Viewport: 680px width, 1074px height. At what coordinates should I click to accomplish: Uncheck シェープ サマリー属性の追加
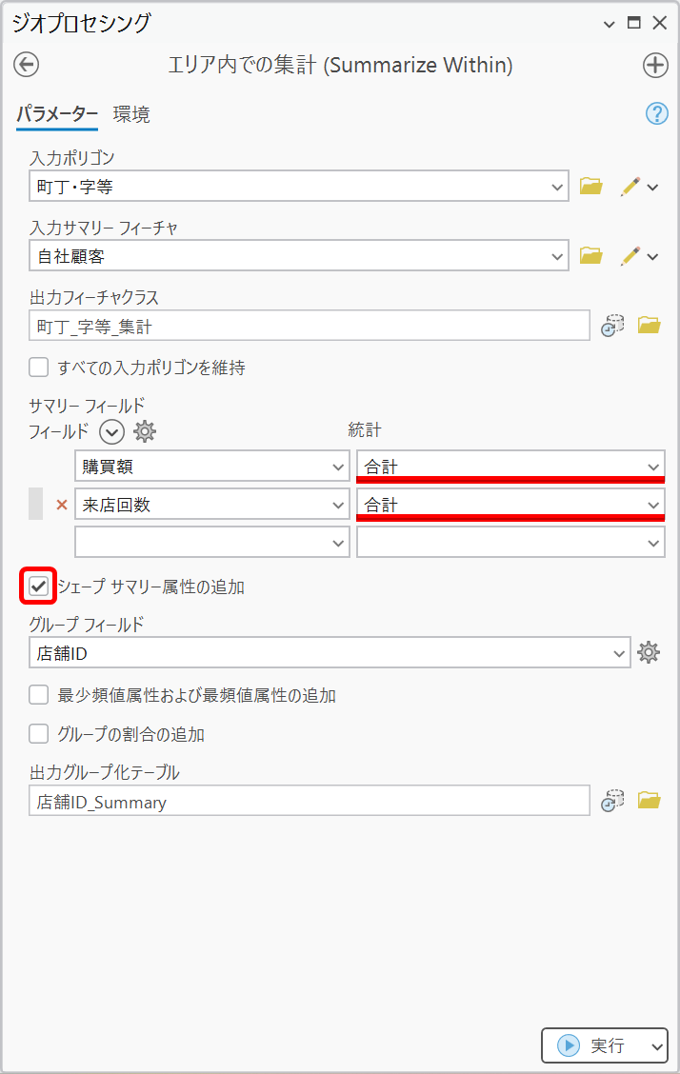(x=39, y=586)
